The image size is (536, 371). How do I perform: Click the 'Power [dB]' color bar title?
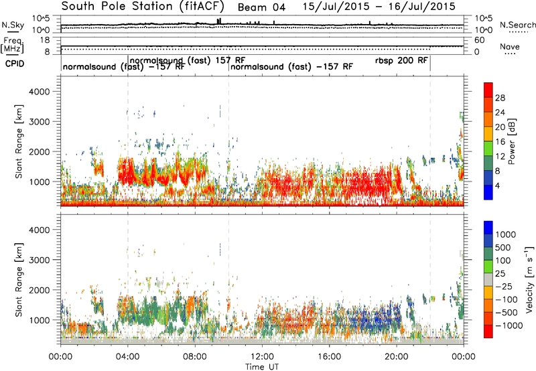pyautogui.click(x=512, y=141)
